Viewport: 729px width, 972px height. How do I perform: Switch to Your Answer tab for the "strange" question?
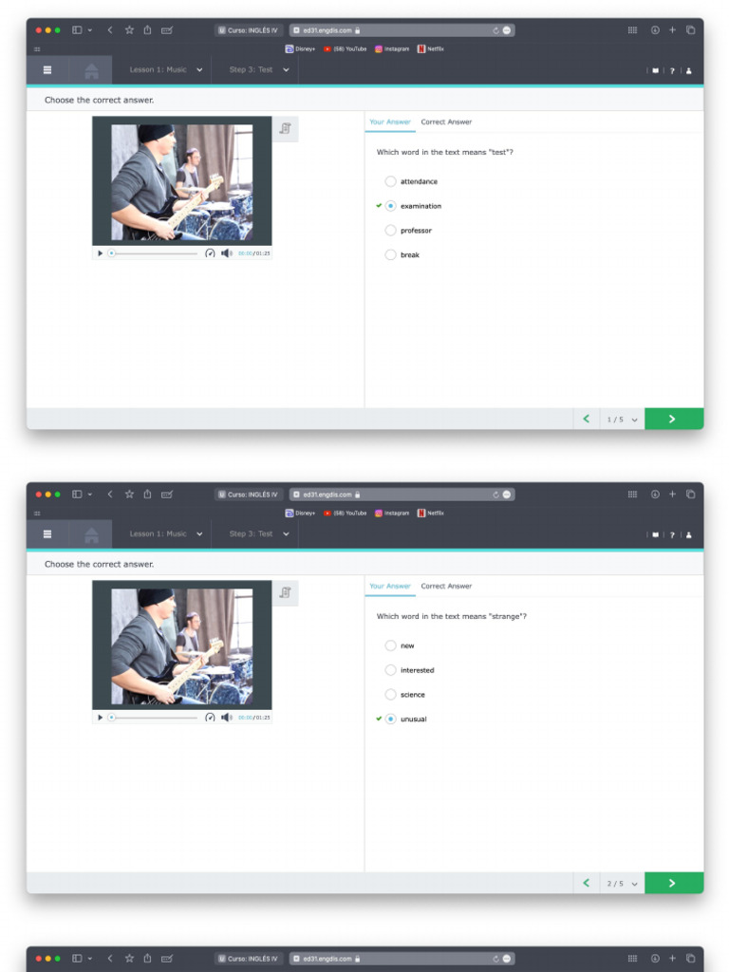click(x=390, y=587)
